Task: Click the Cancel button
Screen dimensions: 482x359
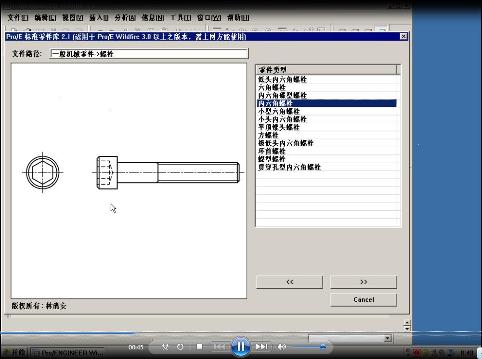Action: 364,300
